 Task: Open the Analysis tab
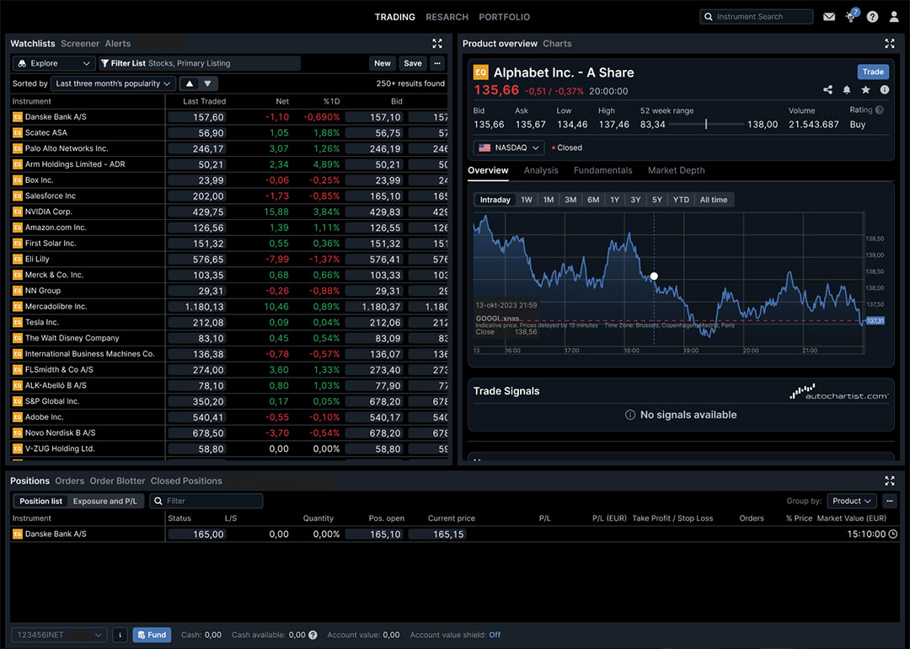point(541,170)
